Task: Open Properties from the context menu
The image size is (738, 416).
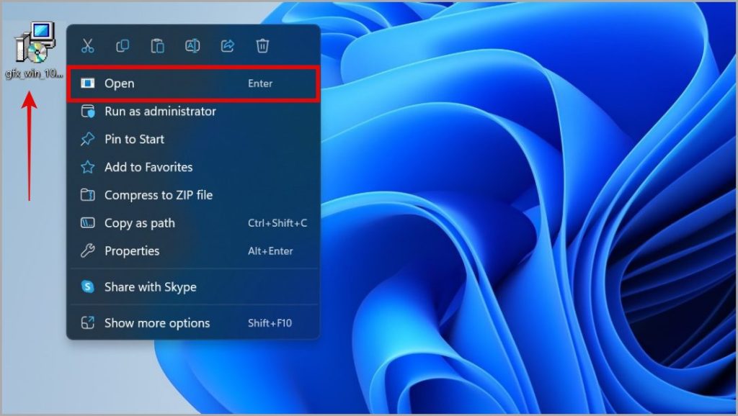Action: click(x=193, y=251)
